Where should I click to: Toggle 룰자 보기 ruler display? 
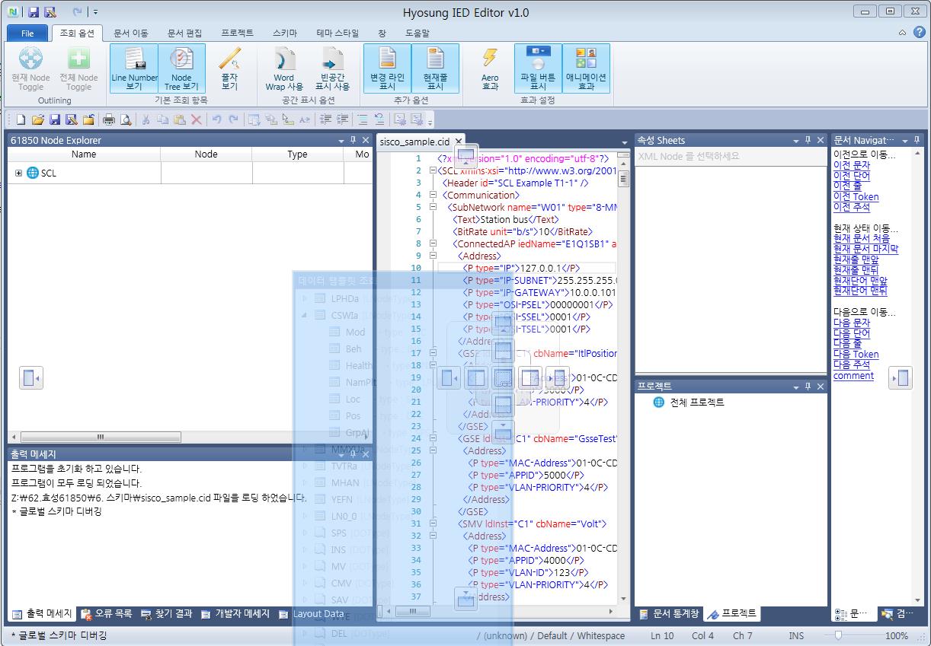coord(229,68)
